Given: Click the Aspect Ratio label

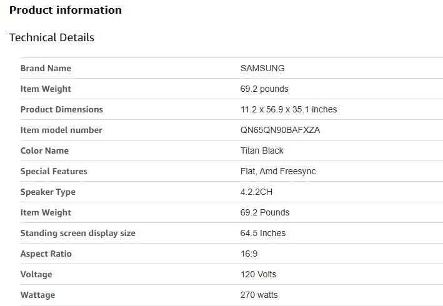Looking at the screenshot, I should 46,254.
